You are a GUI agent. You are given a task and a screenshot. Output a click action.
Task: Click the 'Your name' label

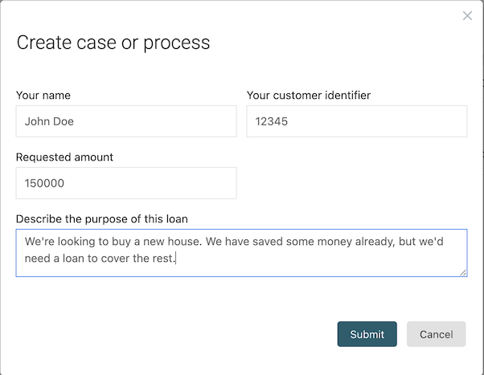(x=43, y=95)
